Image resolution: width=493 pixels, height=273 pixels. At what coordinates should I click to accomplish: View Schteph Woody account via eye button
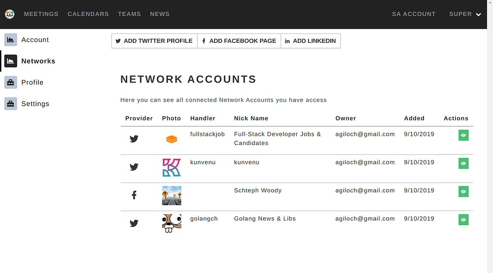click(x=463, y=191)
